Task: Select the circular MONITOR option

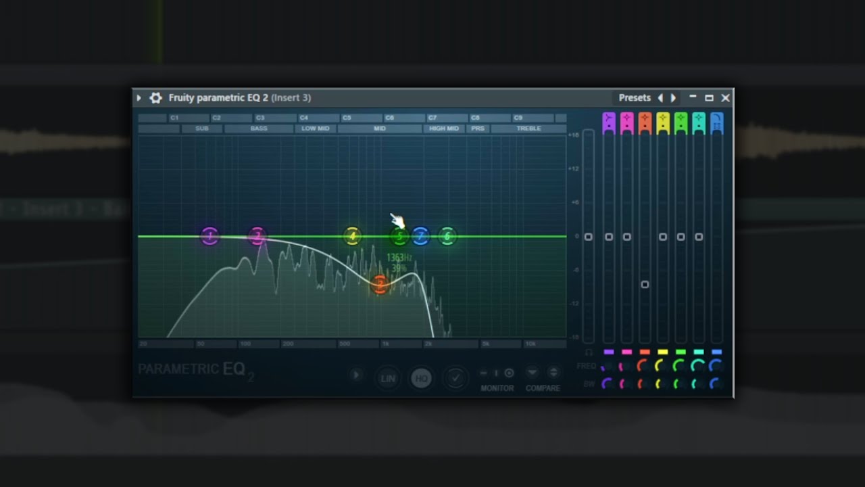Action: click(509, 373)
